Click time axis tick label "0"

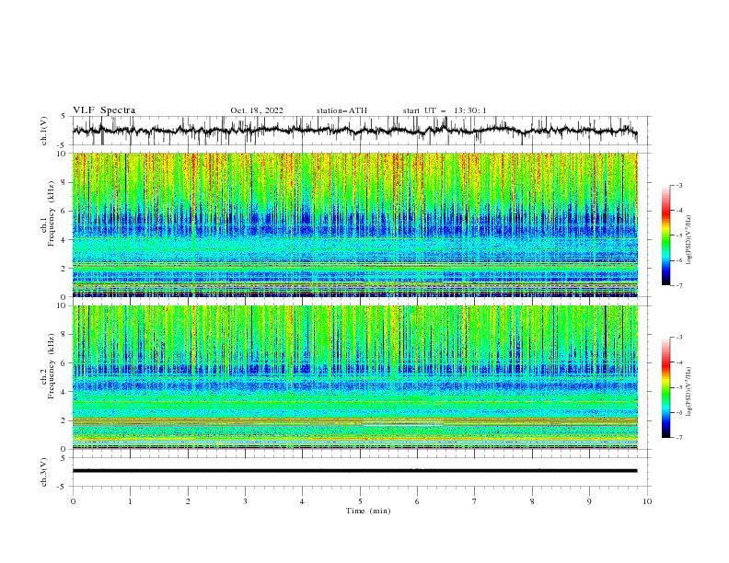[x=73, y=501]
